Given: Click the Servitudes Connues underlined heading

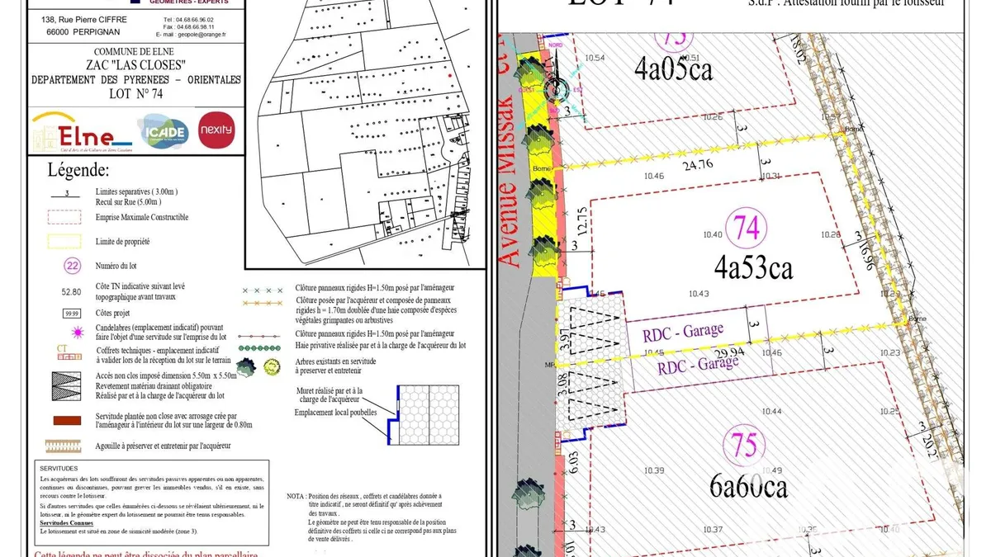Looking at the screenshot, I should pyautogui.click(x=66, y=523).
